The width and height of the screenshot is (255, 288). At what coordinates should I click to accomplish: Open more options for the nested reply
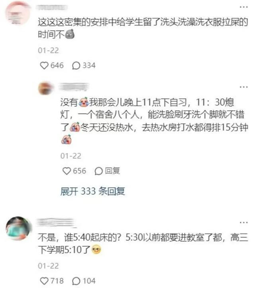click(x=243, y=87)
